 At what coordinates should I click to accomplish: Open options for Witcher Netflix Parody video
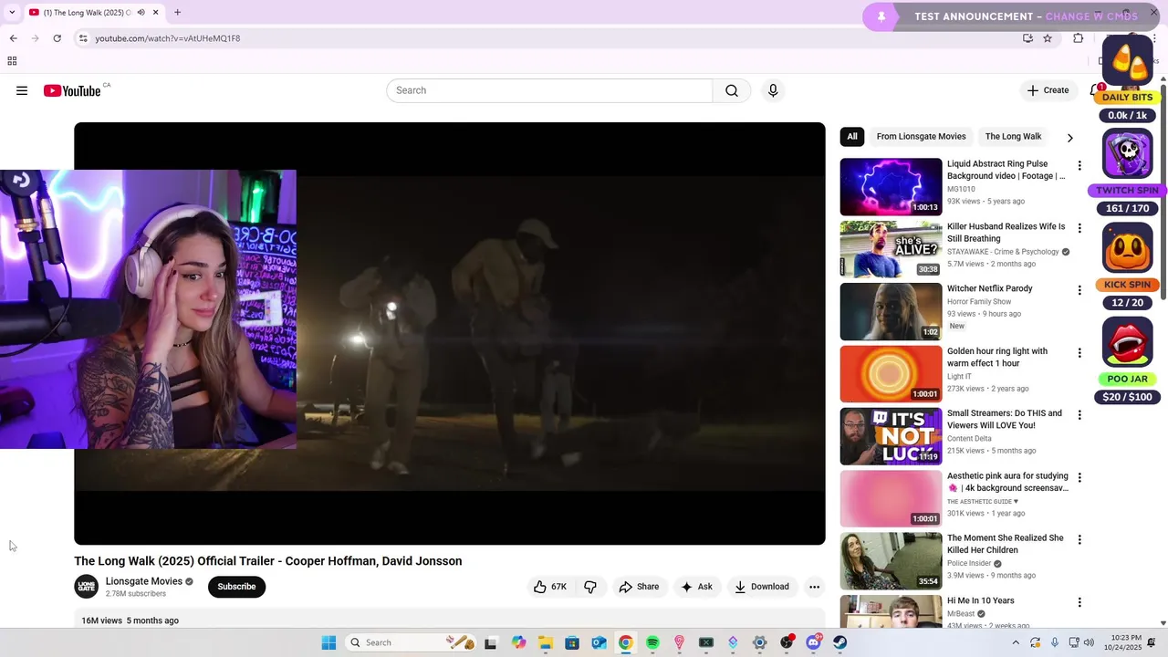coord(1079,290)
